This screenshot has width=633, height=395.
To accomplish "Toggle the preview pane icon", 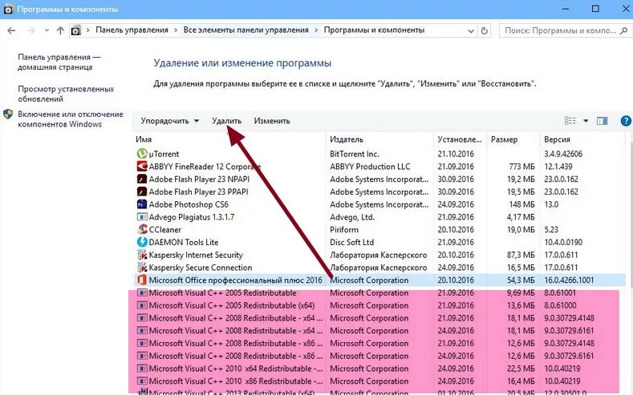I will [603, 121].
